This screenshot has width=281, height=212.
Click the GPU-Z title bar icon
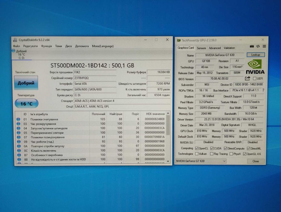[179, 40]
